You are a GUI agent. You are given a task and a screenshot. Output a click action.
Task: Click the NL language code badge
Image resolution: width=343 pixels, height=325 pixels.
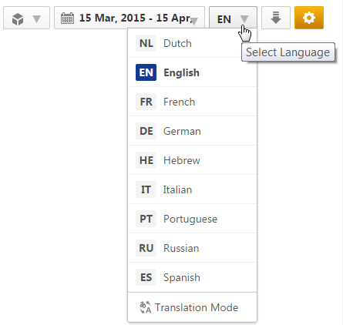point(146,43)
